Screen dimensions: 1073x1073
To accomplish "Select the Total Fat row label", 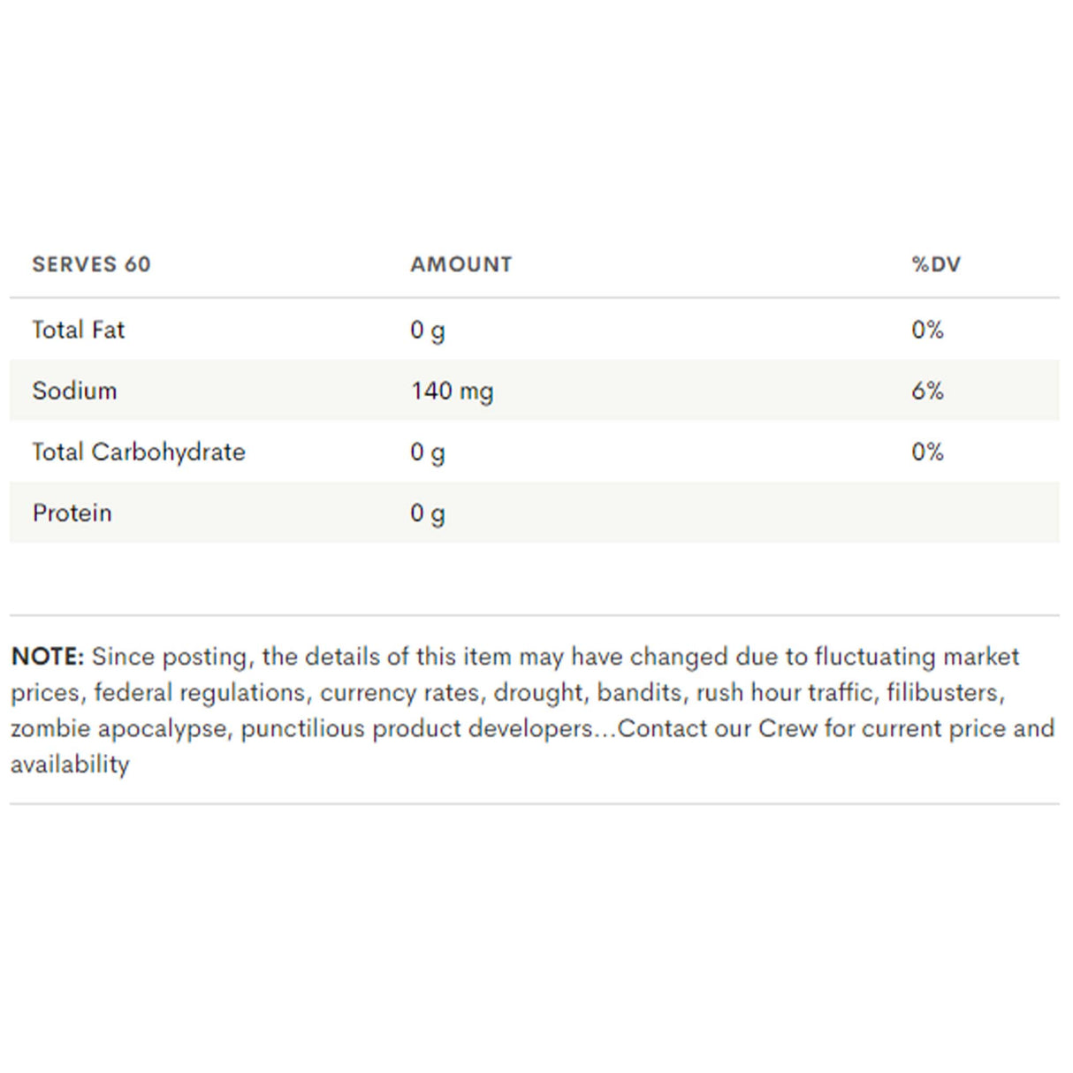I will [x=78, y=330].
